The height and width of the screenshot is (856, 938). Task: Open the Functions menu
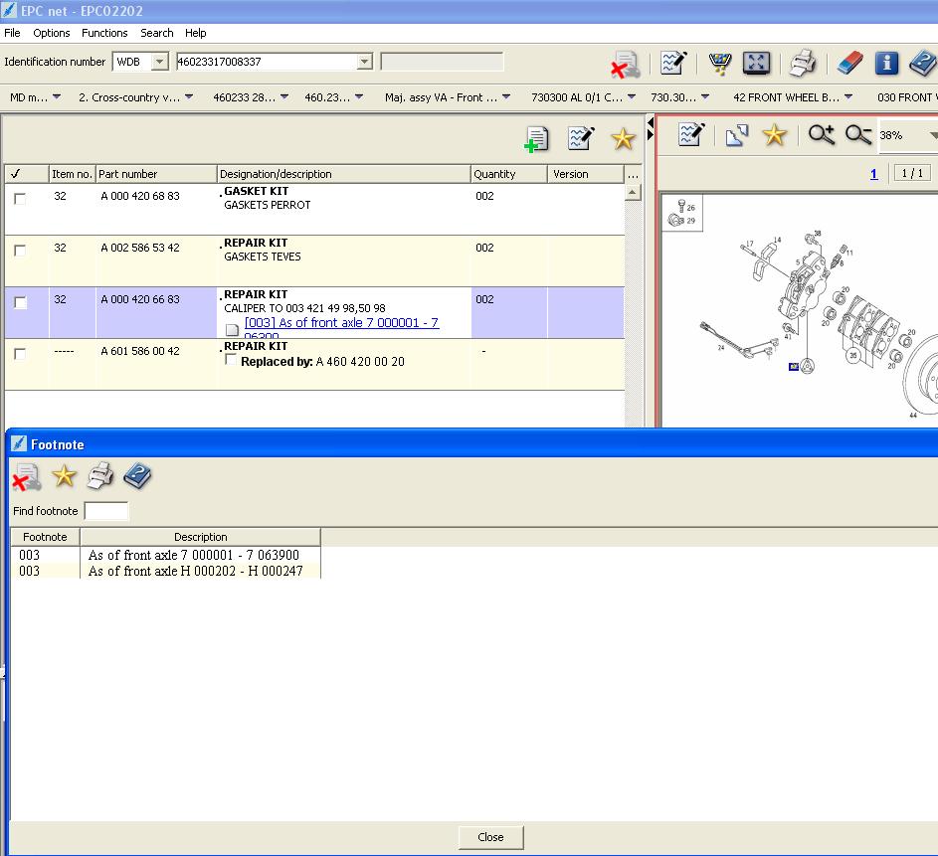[x=104, y=33]
